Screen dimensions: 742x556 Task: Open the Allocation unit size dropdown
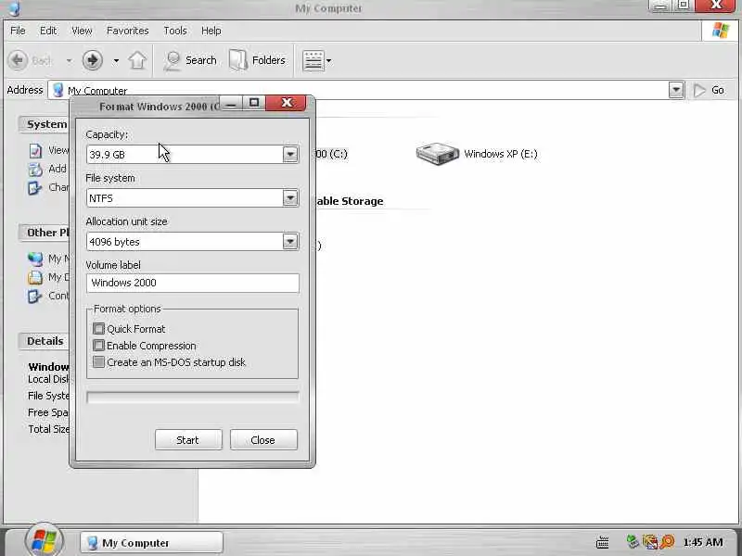pyautogui.click(x=290, y=242)
